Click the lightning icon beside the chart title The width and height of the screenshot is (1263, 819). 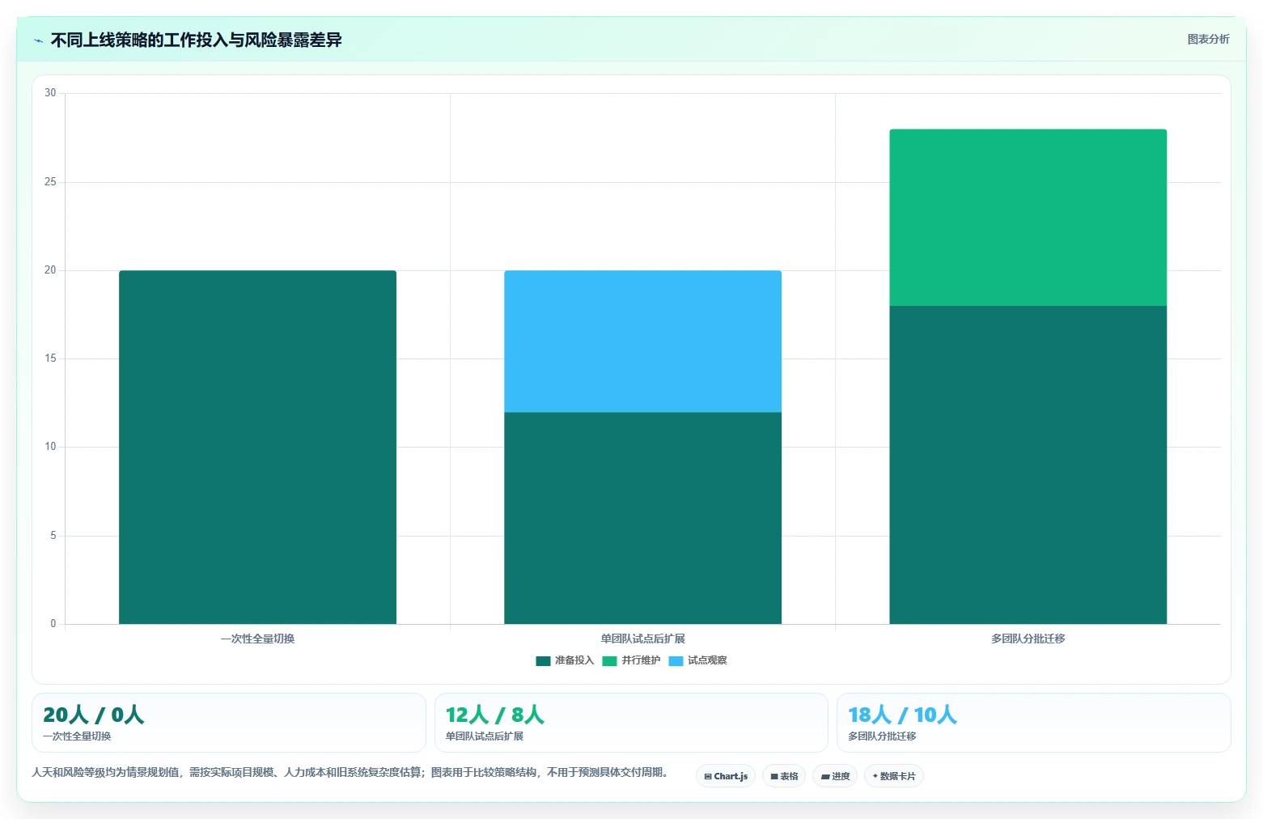pos(38,40)
